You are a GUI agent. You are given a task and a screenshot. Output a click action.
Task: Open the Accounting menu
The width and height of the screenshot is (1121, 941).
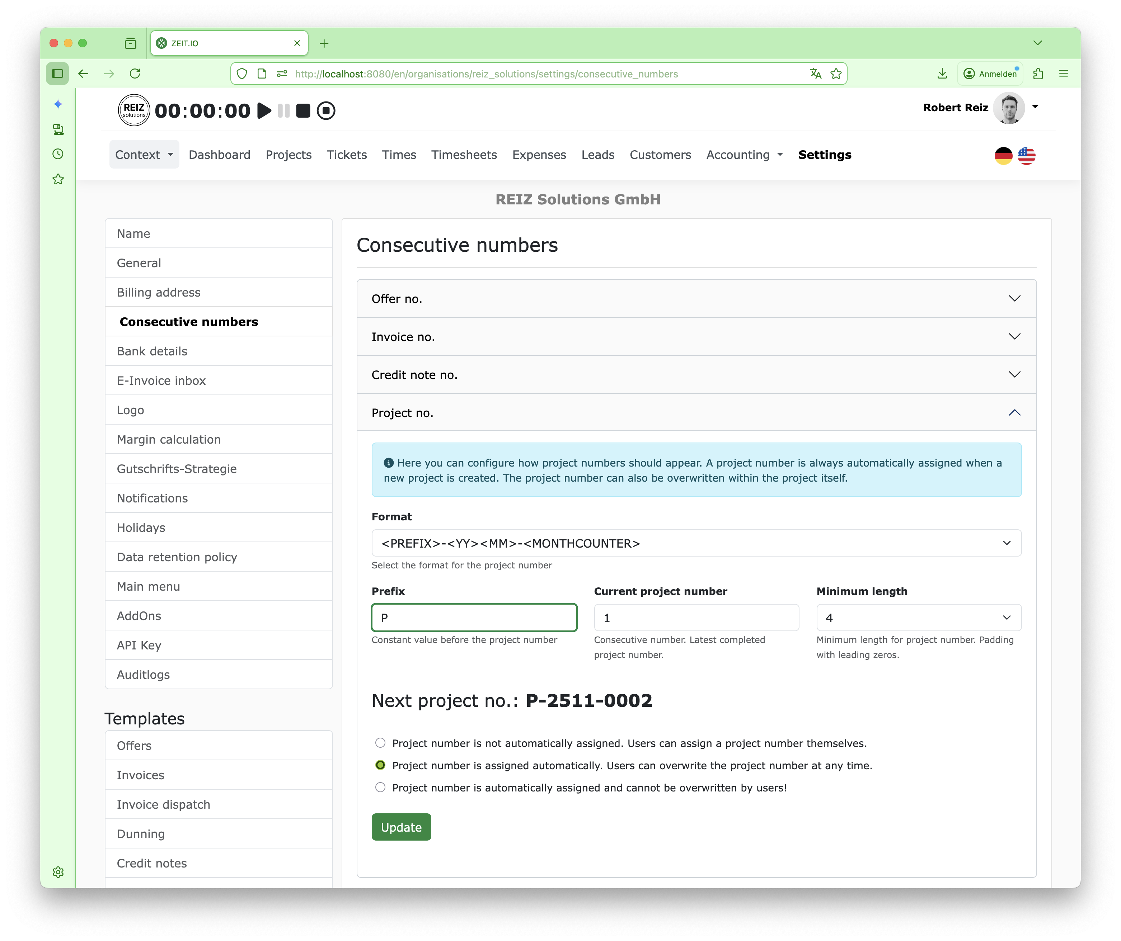(x=743, y=155)
